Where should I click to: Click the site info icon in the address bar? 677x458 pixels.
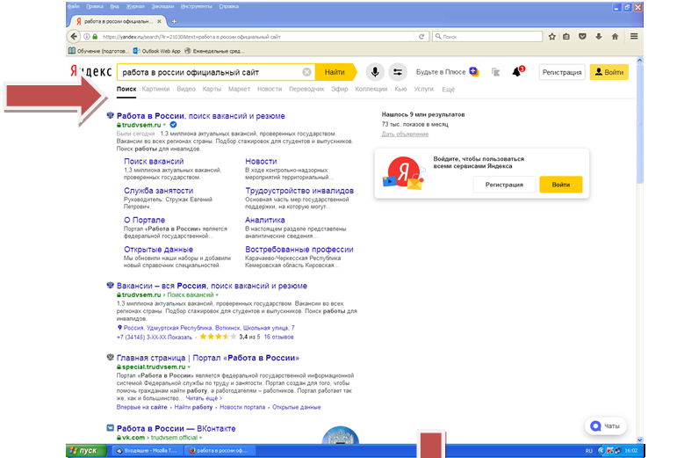[x=87, y=37]
